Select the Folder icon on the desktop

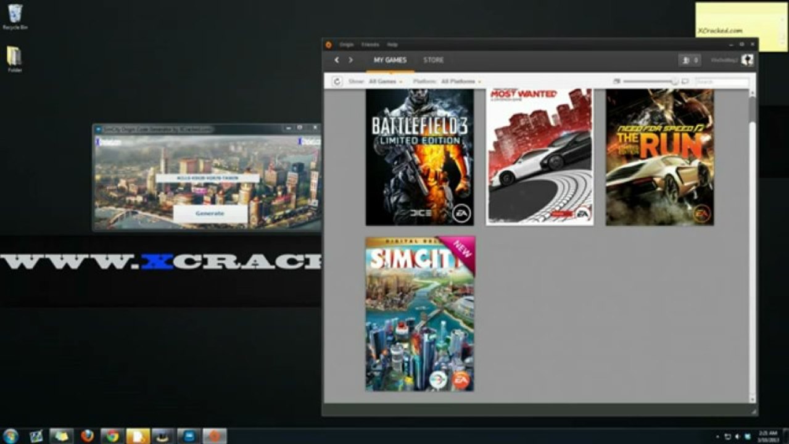14,60
